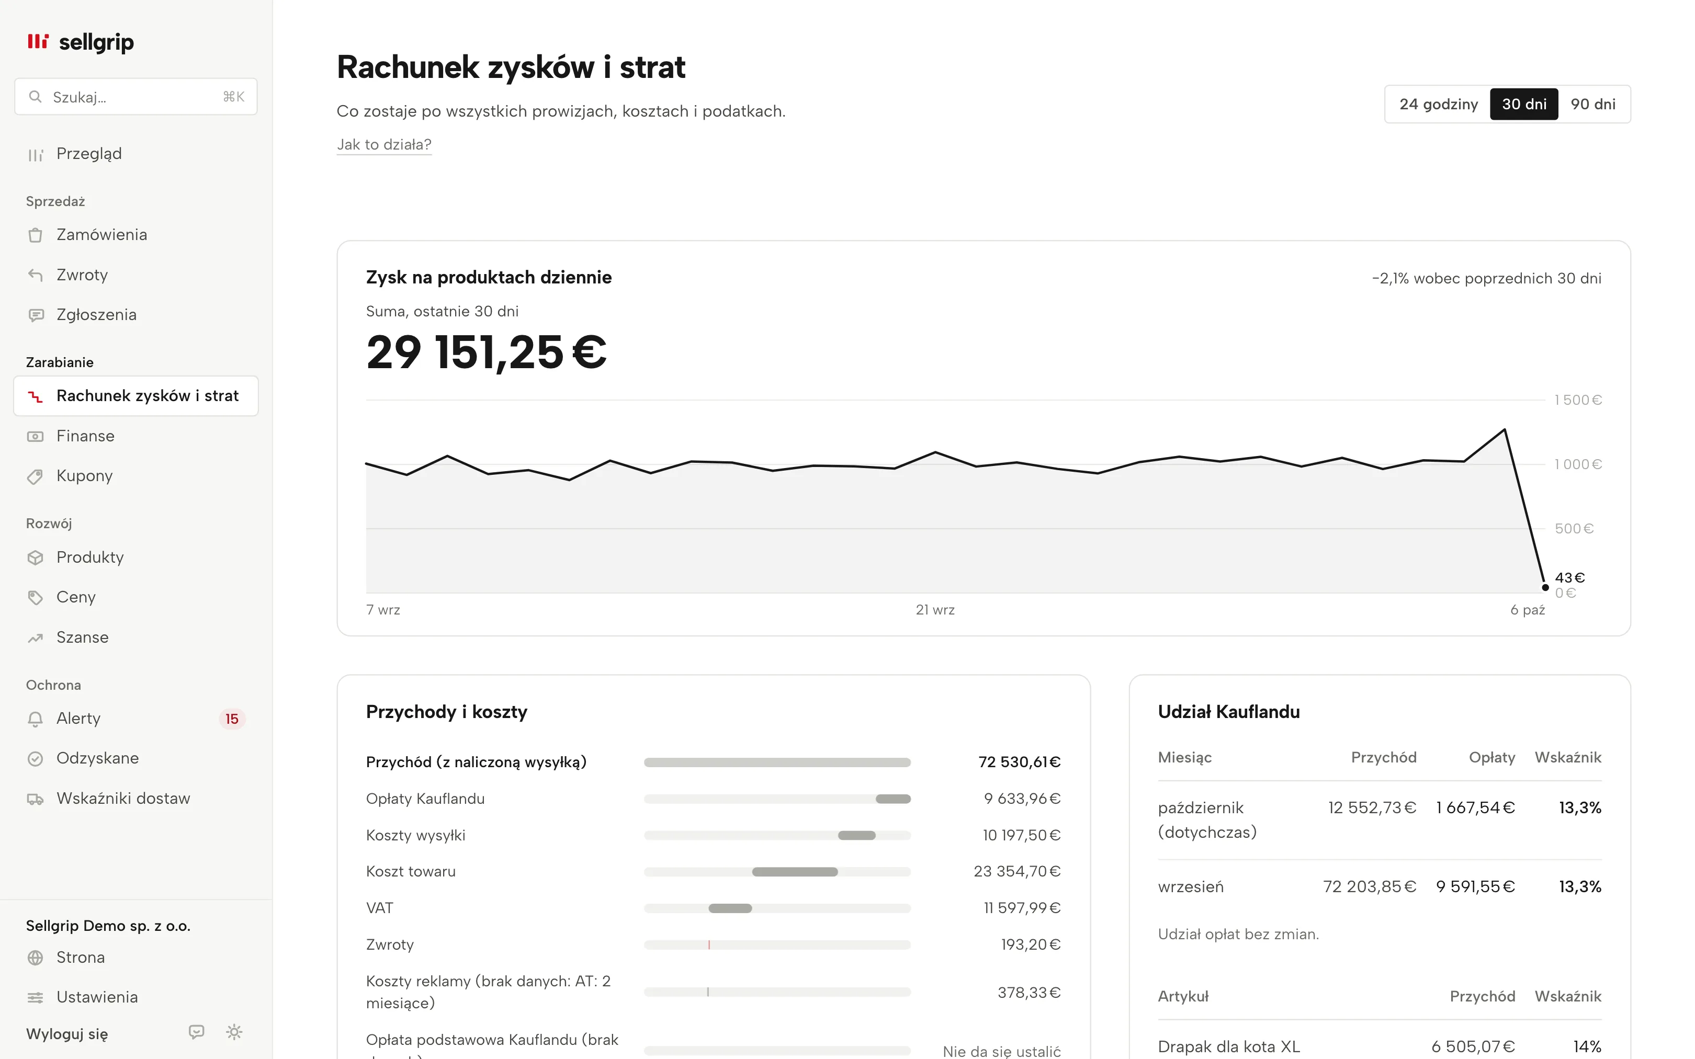The image size is (1695, 1059).
Task: Click the '29 151,25 €' total
Action: click(x=486, y=352)
